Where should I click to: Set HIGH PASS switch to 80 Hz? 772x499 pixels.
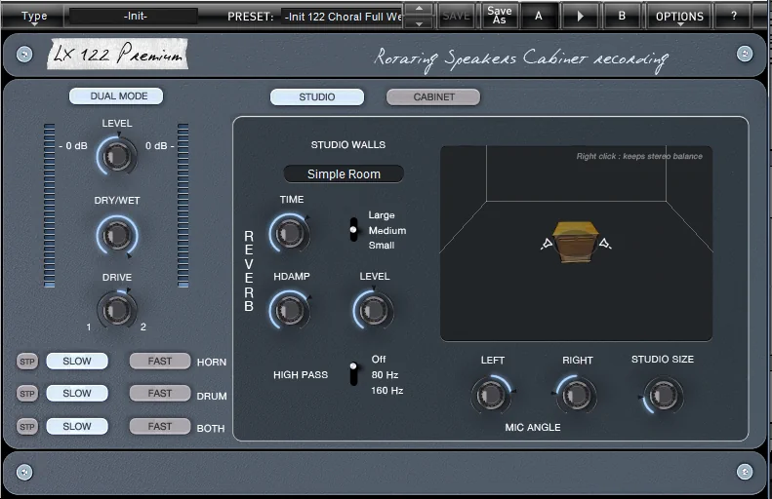(385, 375)
